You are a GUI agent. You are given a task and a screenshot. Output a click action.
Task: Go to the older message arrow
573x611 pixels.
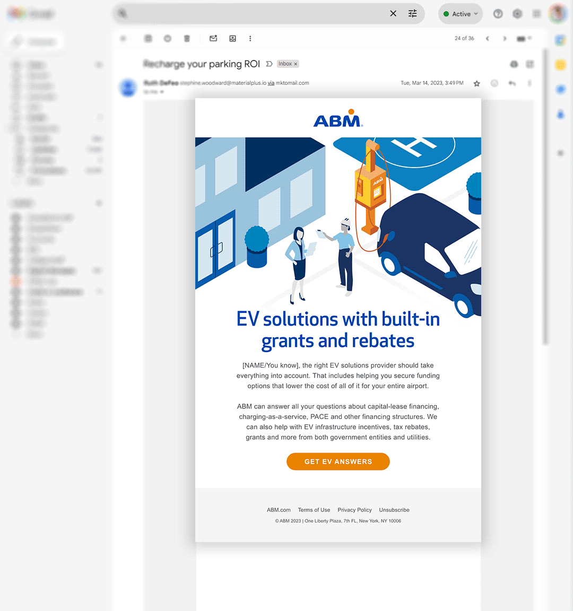pos(505,38)
